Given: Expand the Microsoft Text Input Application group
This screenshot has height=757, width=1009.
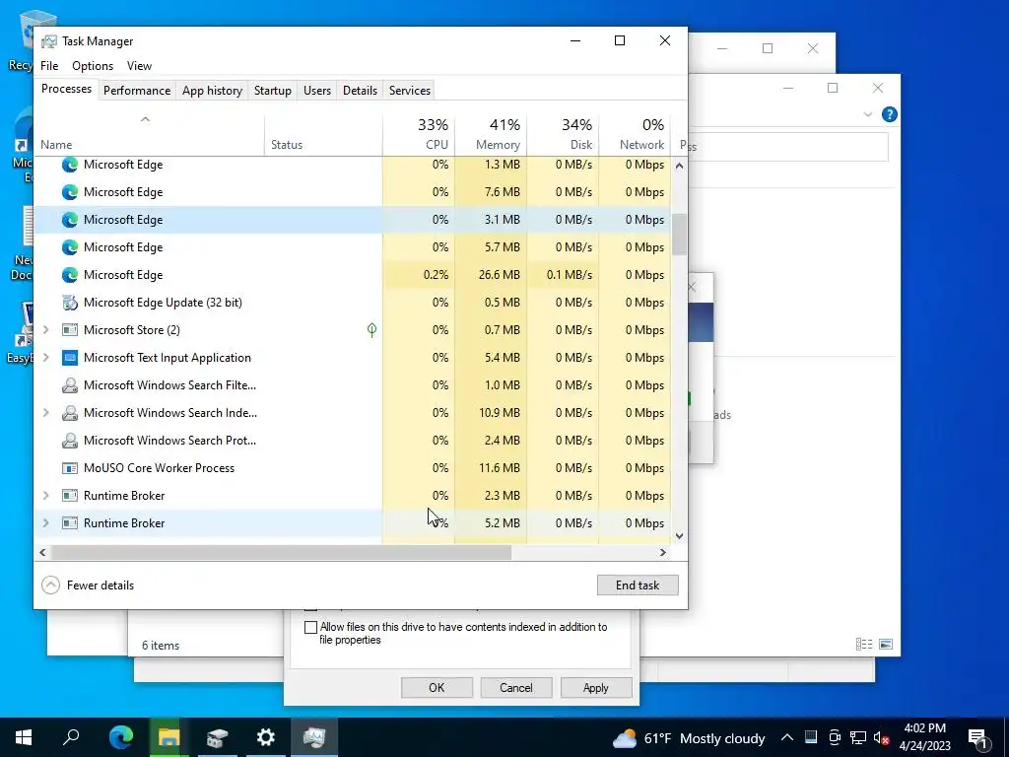Looking at the screenshot, I should pos(45,358).
